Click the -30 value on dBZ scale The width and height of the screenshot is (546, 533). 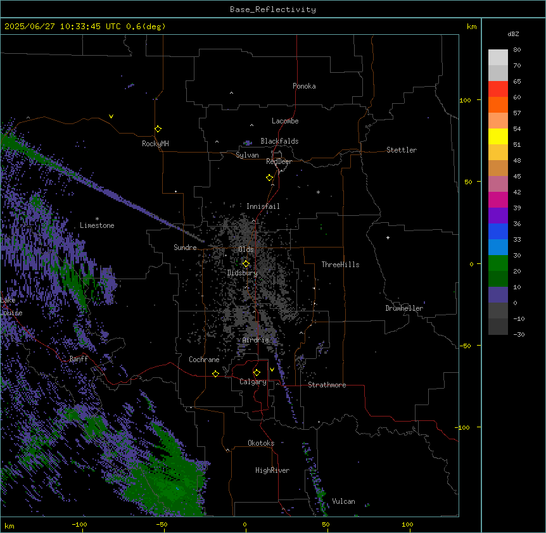[x=519, y=334]
